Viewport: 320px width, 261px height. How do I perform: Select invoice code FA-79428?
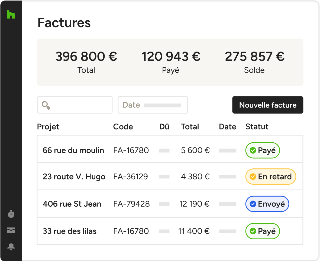click(x=131, y=204)
